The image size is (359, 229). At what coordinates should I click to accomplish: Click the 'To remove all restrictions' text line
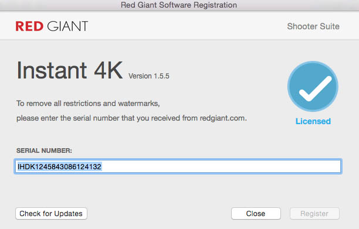(88, 104)
